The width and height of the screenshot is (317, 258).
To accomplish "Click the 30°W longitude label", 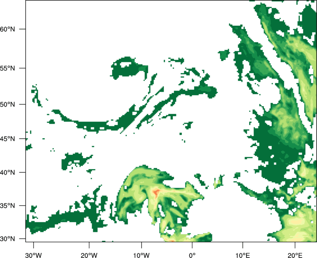I will click(x=33, y=255).
